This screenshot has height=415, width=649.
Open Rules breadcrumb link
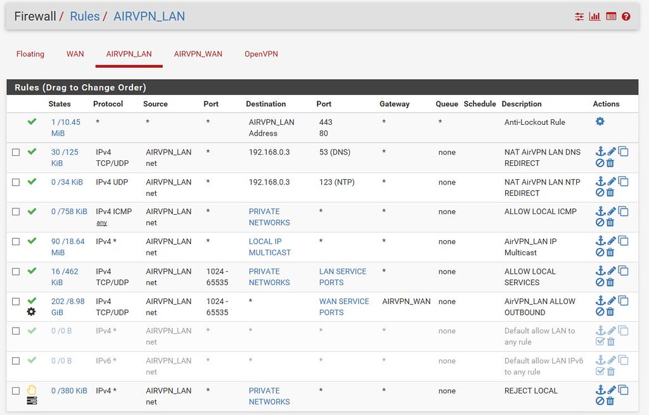coord(84,16)
